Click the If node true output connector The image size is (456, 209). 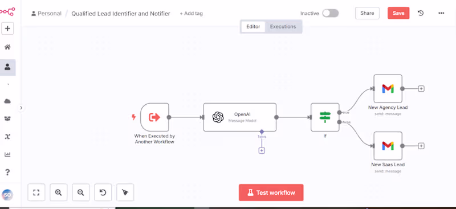click(339, 113)
